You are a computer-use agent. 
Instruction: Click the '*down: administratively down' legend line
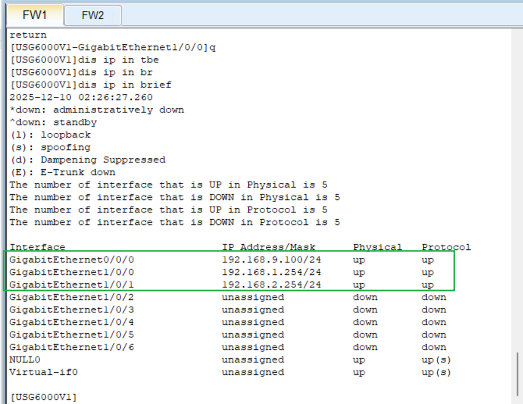tap(97, 110)
